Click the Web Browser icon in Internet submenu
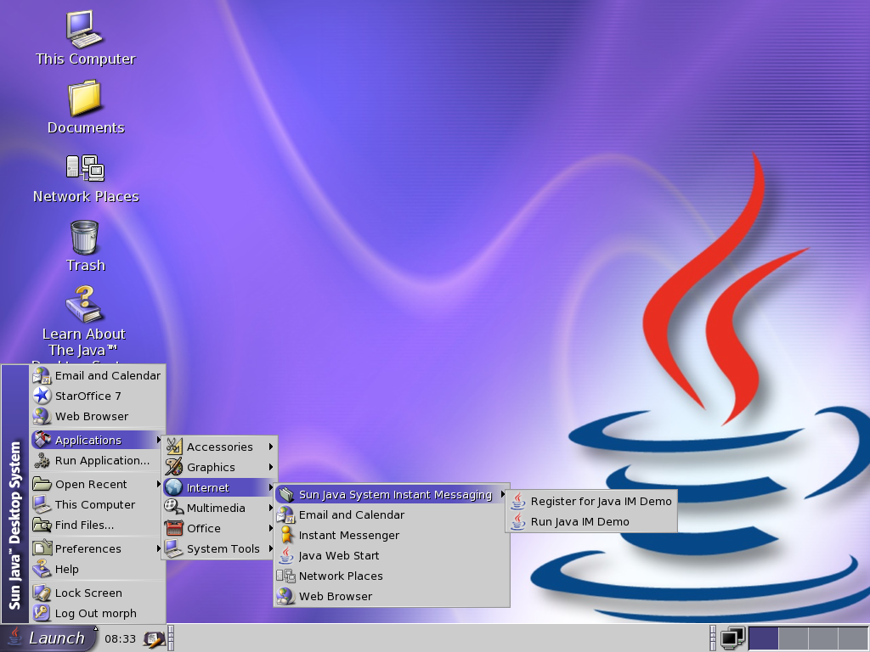This screenshot has height=652, width=870. (285, 596)
